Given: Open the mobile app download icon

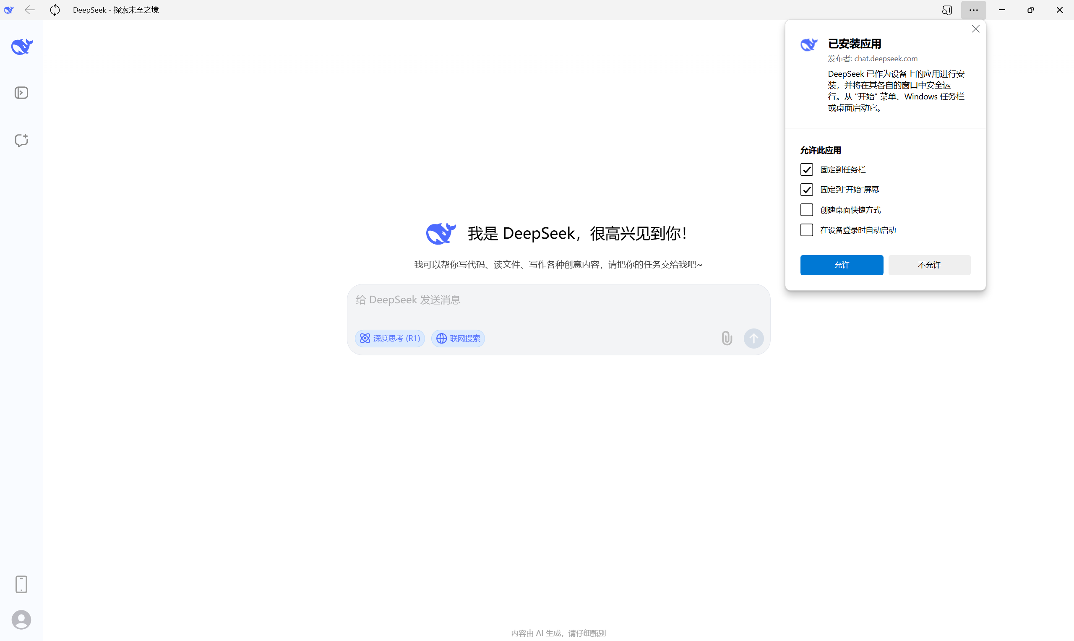Looking at the screenshot, I should pos(21,584).
